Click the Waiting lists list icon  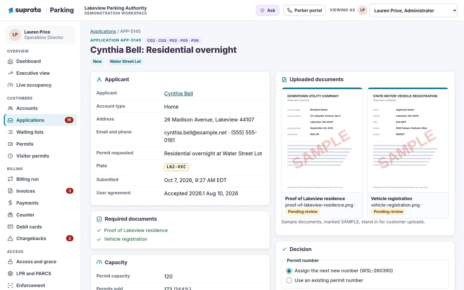click(10, 132)
